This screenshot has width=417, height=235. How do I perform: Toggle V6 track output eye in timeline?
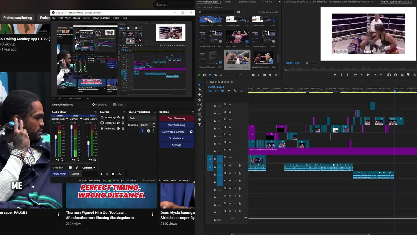pos(230,120)
